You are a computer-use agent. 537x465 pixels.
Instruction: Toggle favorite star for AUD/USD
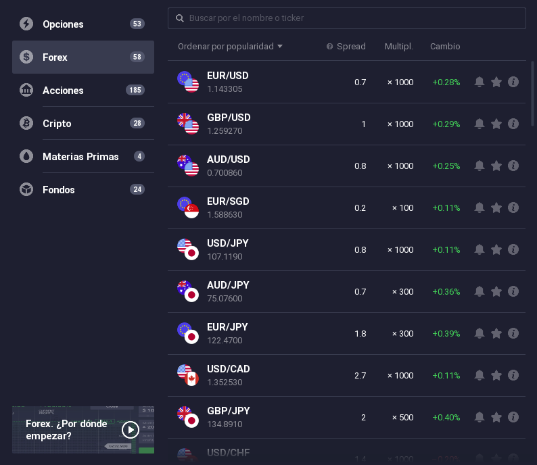496,166
